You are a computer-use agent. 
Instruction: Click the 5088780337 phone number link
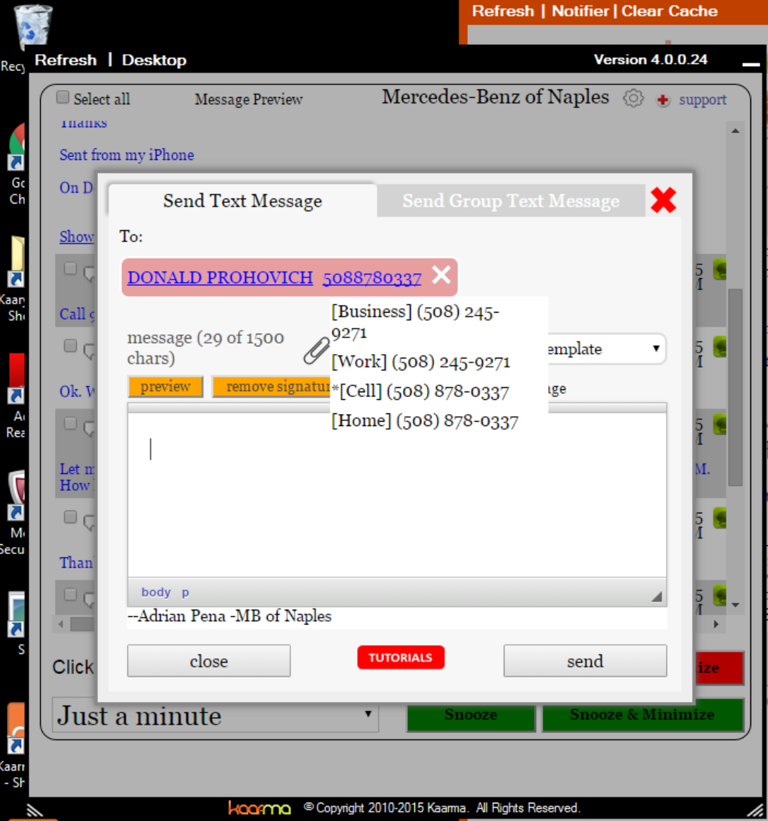click(x=372, y=277)
